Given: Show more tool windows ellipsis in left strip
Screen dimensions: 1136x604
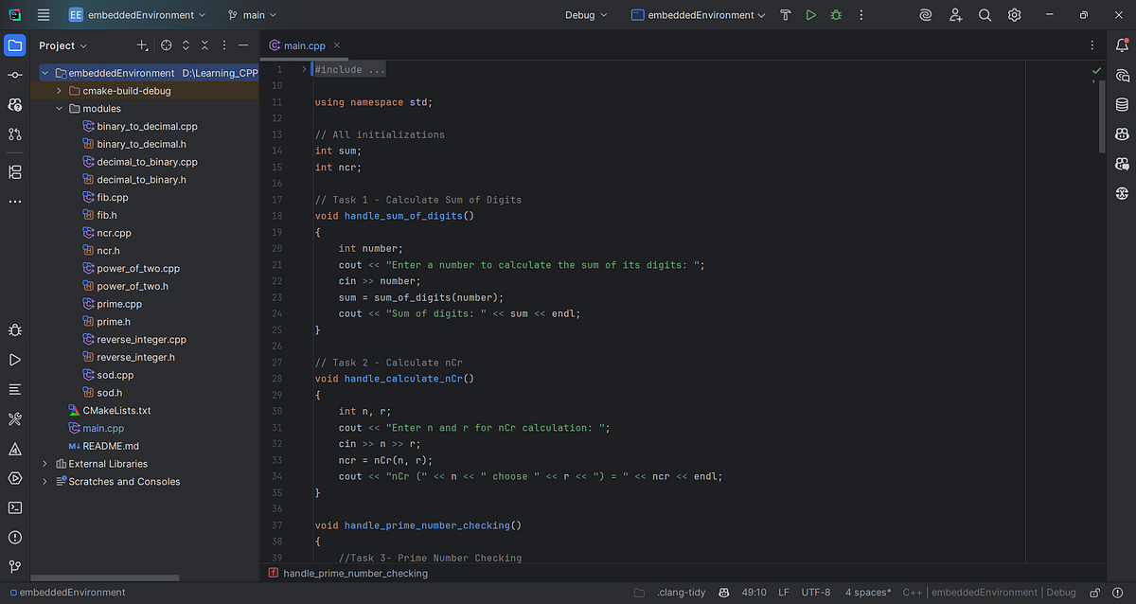Looking at the screenshot, I should (x=14, y=202).
